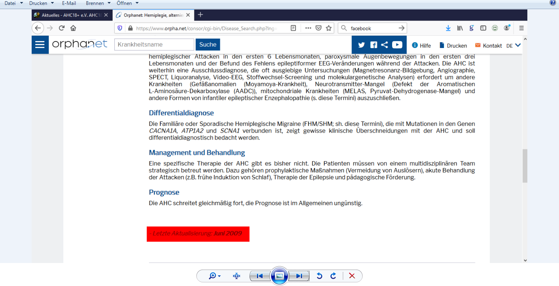The image size is (559, 286).
Task: Close the Aktuelles - AHC18+ tab
Action: 106,15
